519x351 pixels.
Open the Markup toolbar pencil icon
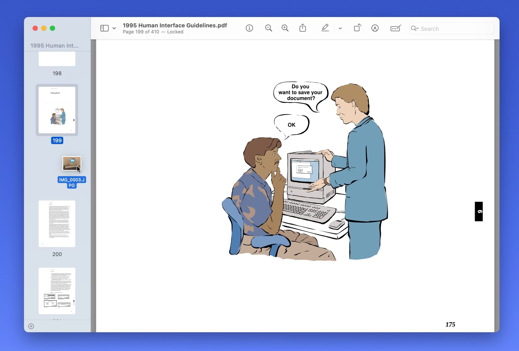coord(326,28)
